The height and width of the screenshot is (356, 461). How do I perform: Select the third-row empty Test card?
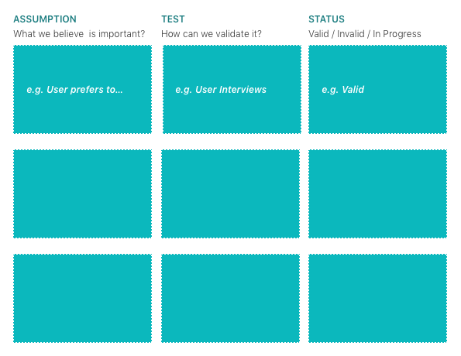click(x=231, y=299)
